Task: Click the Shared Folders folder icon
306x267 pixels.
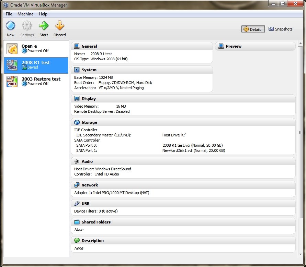Action: pyautogui.click(x=77, y=222)
